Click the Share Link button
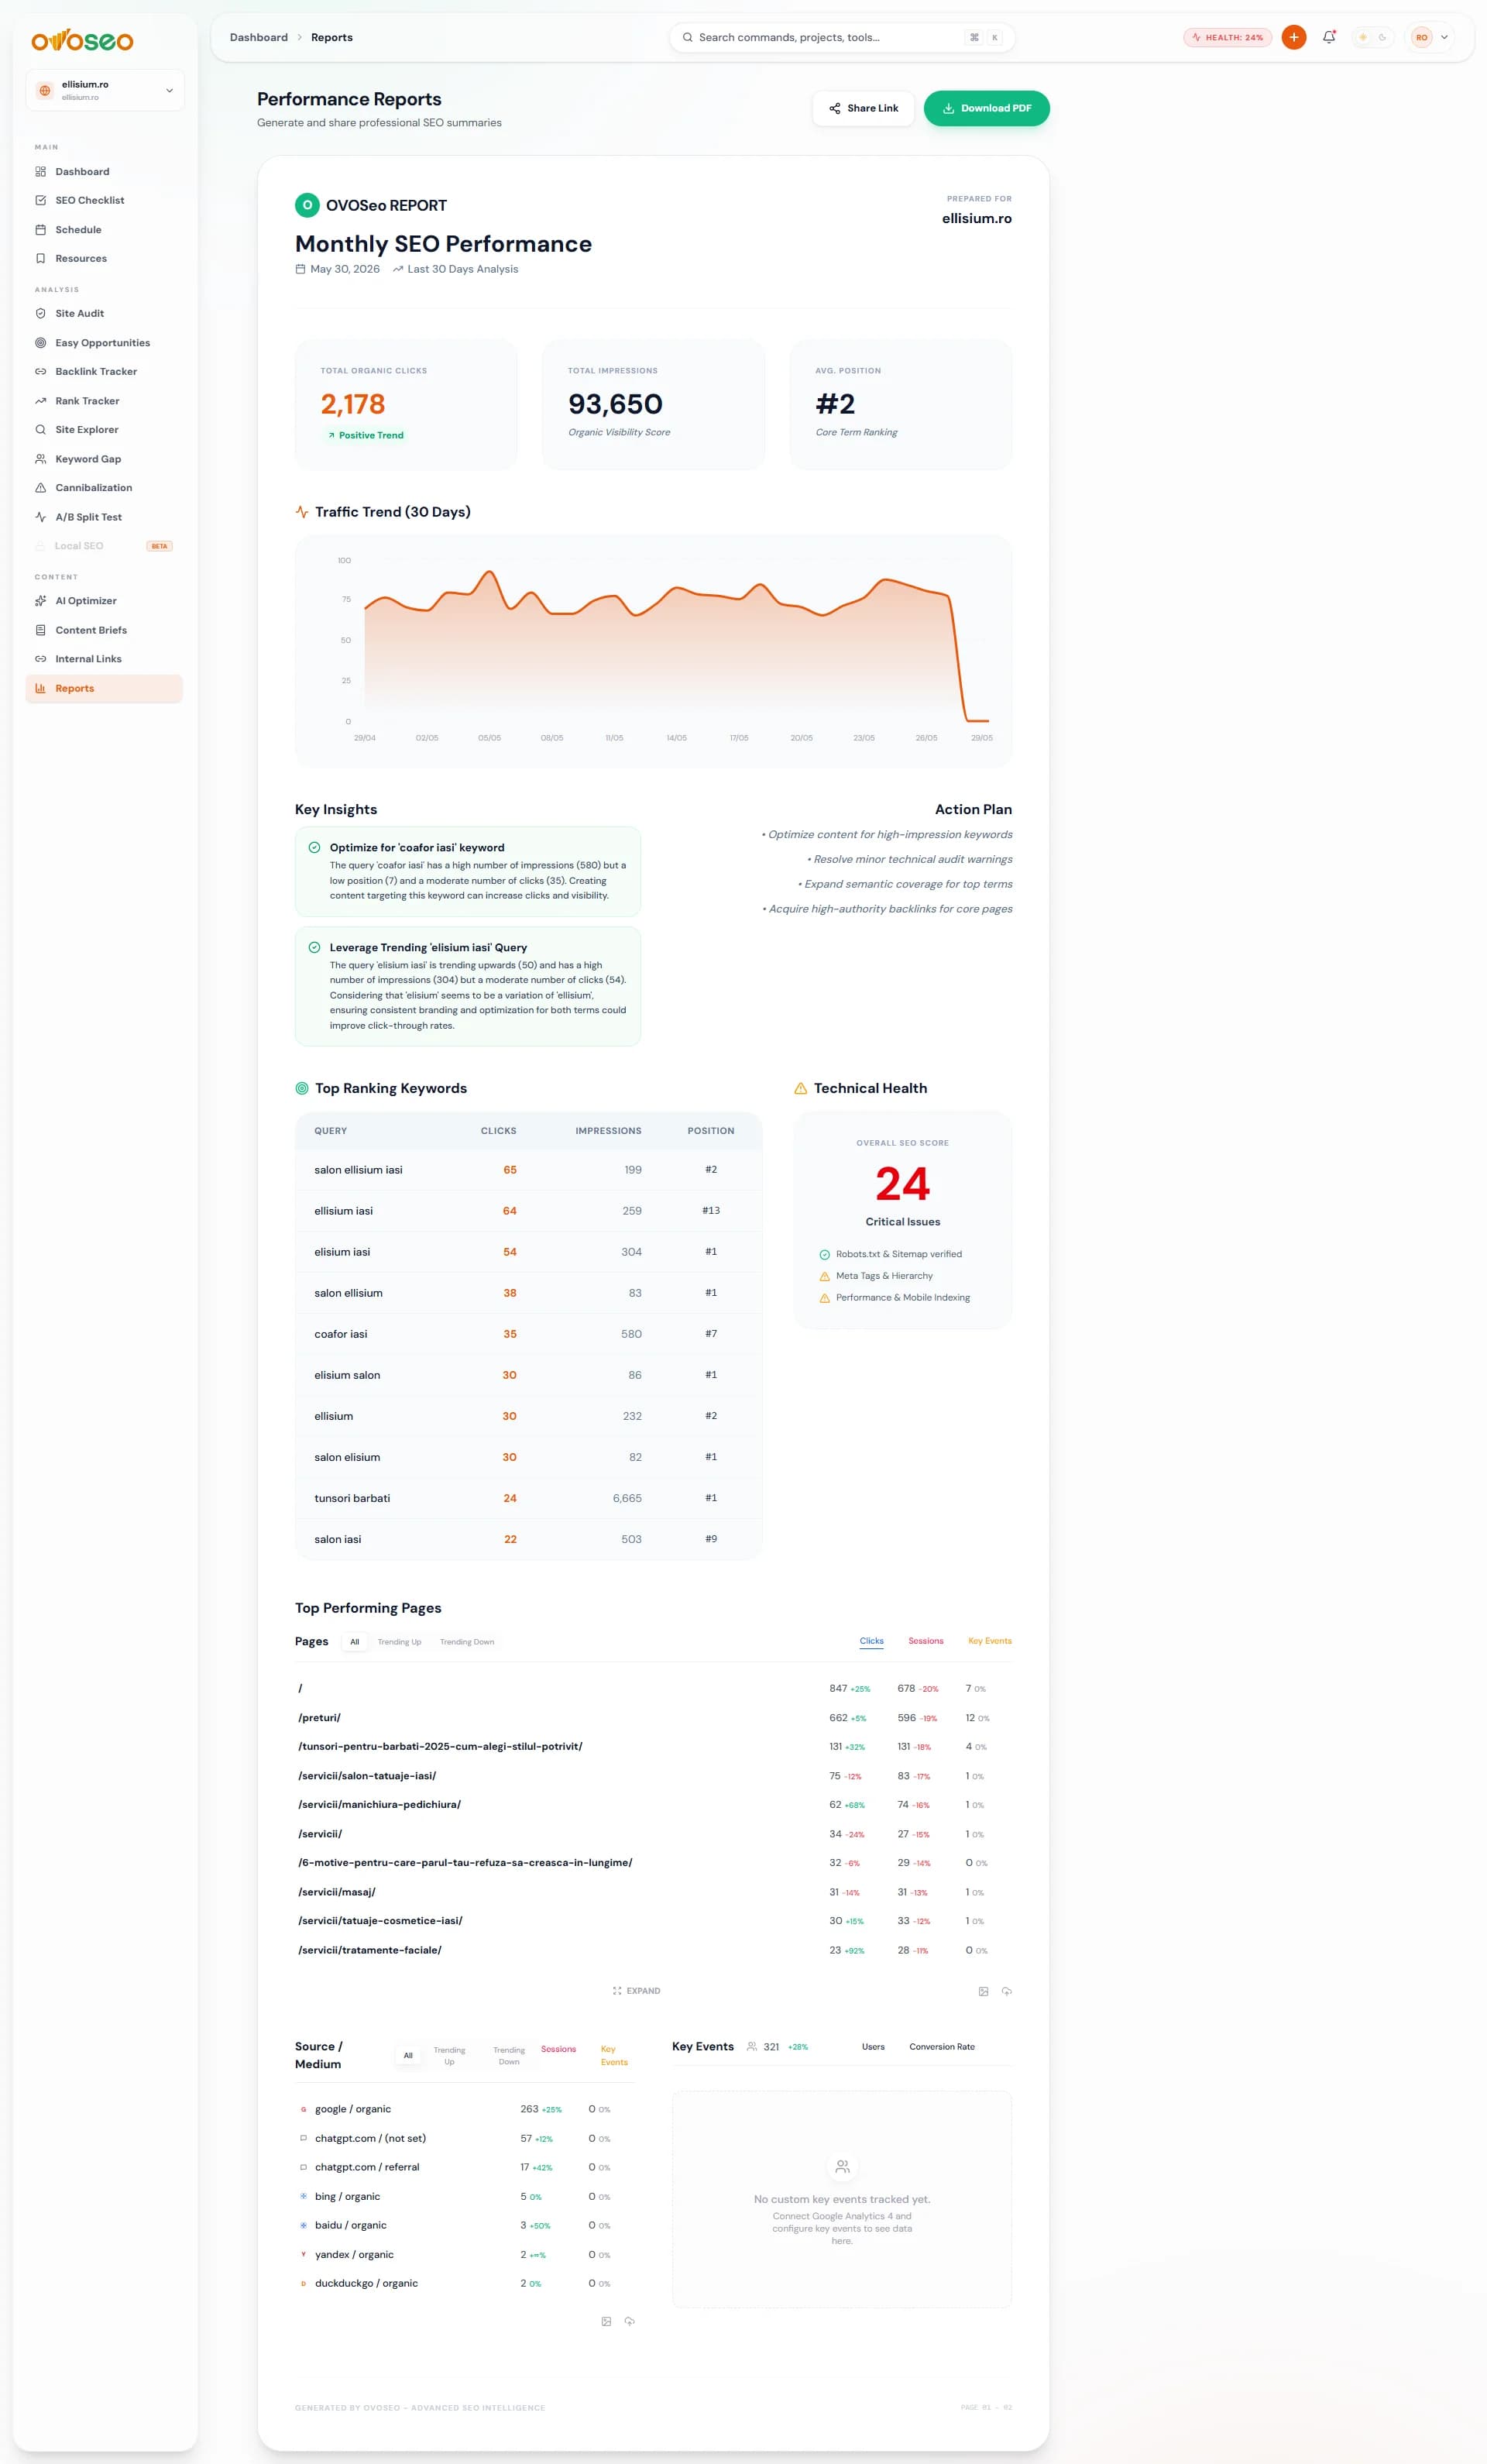The image size is (1487, 2464). 863,108
